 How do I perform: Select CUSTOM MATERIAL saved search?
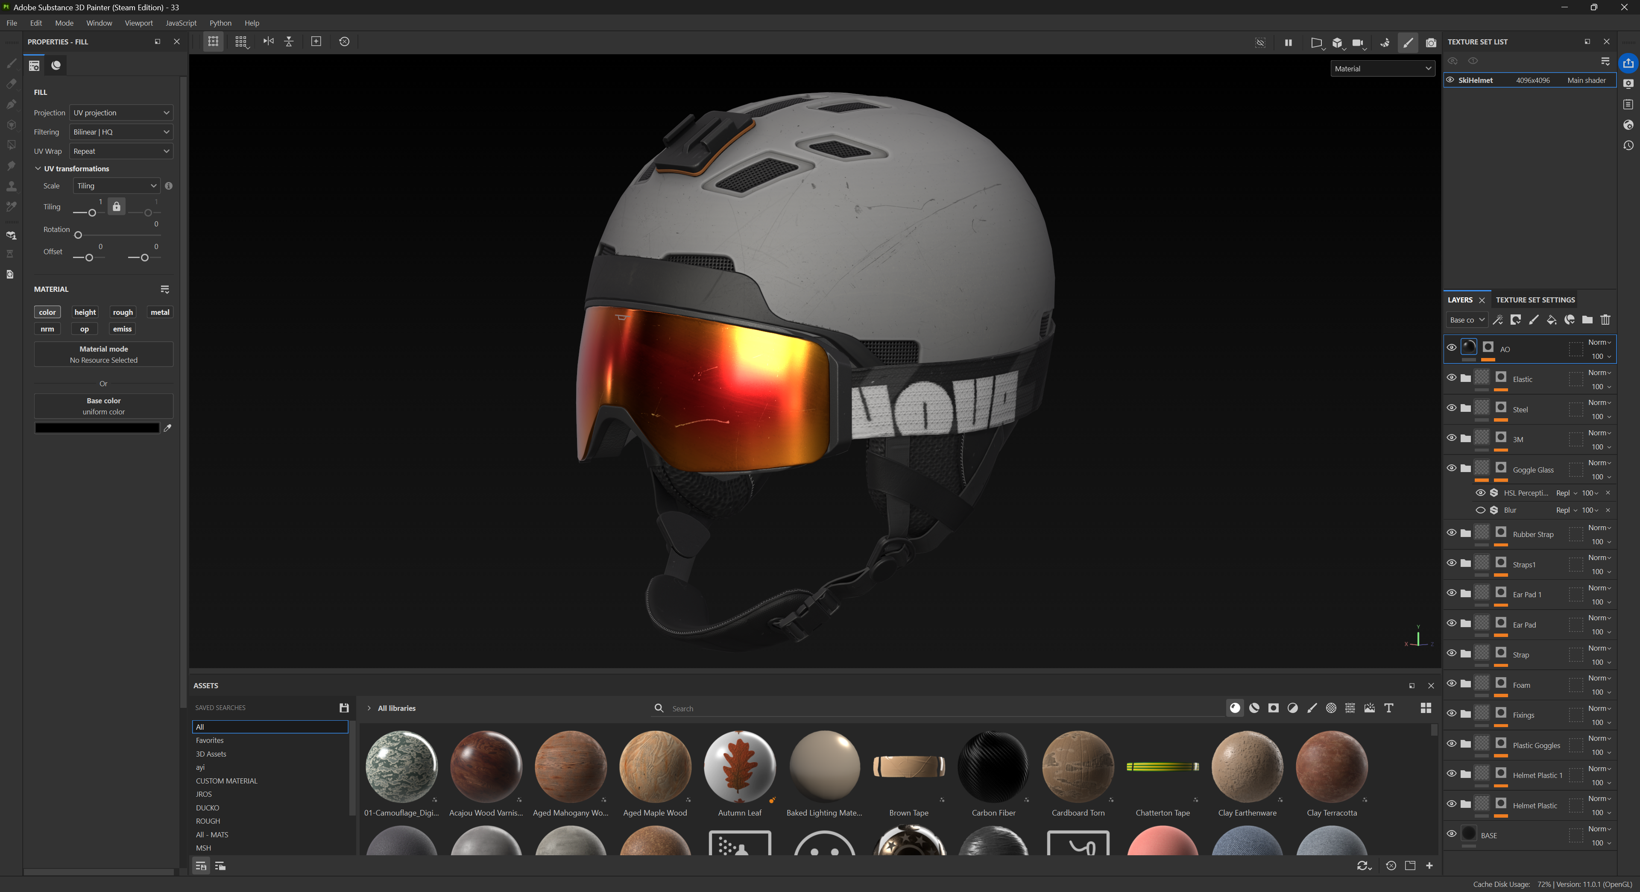(227, 780)
